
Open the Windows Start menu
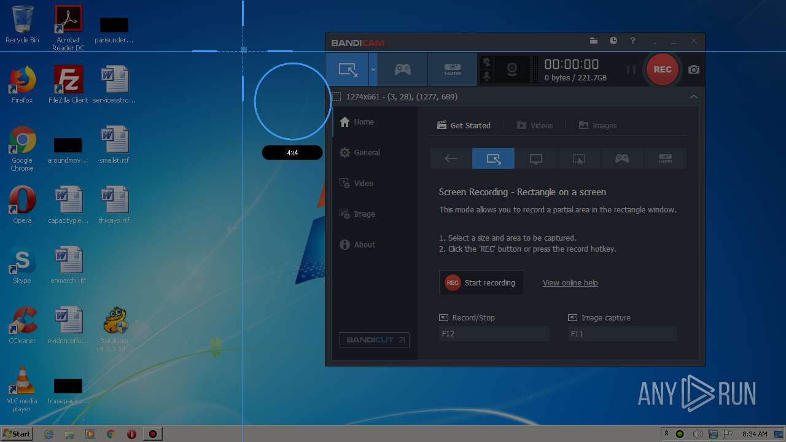(17, 433)
